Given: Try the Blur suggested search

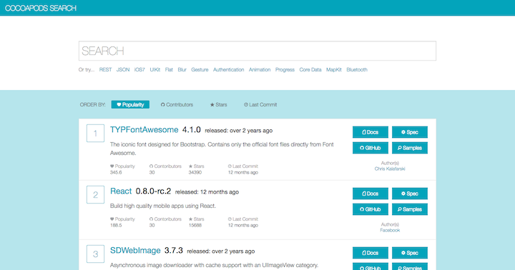Looking at the screenshot, I should click(182, 69).
